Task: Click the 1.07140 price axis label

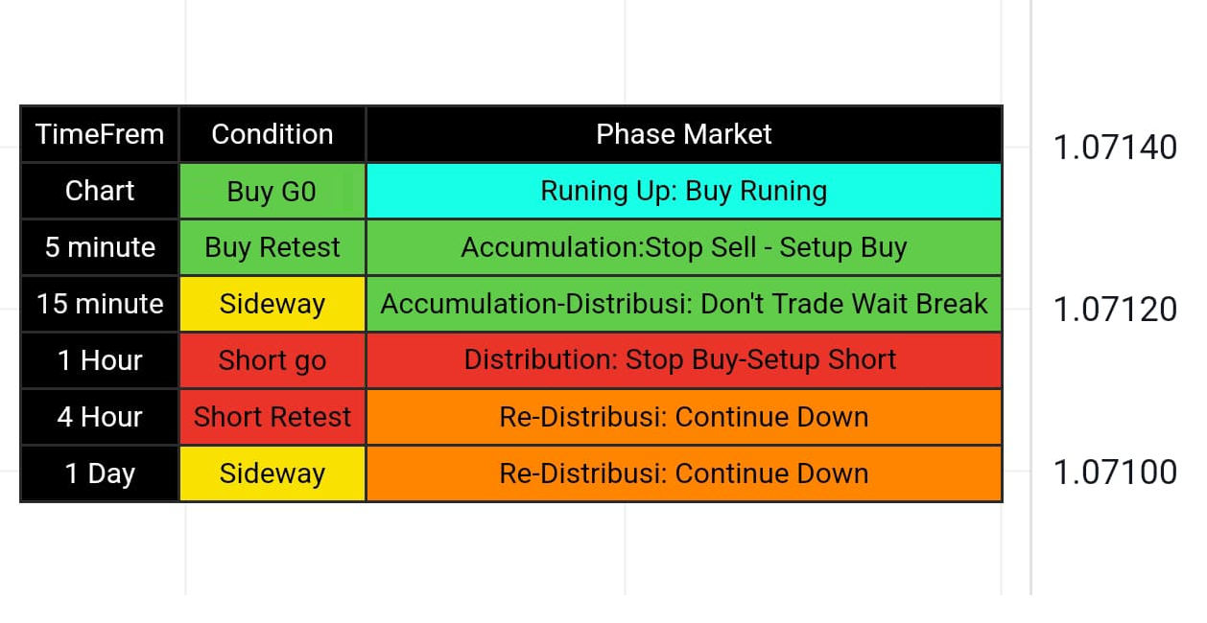Action: (x=1115, y=148)
